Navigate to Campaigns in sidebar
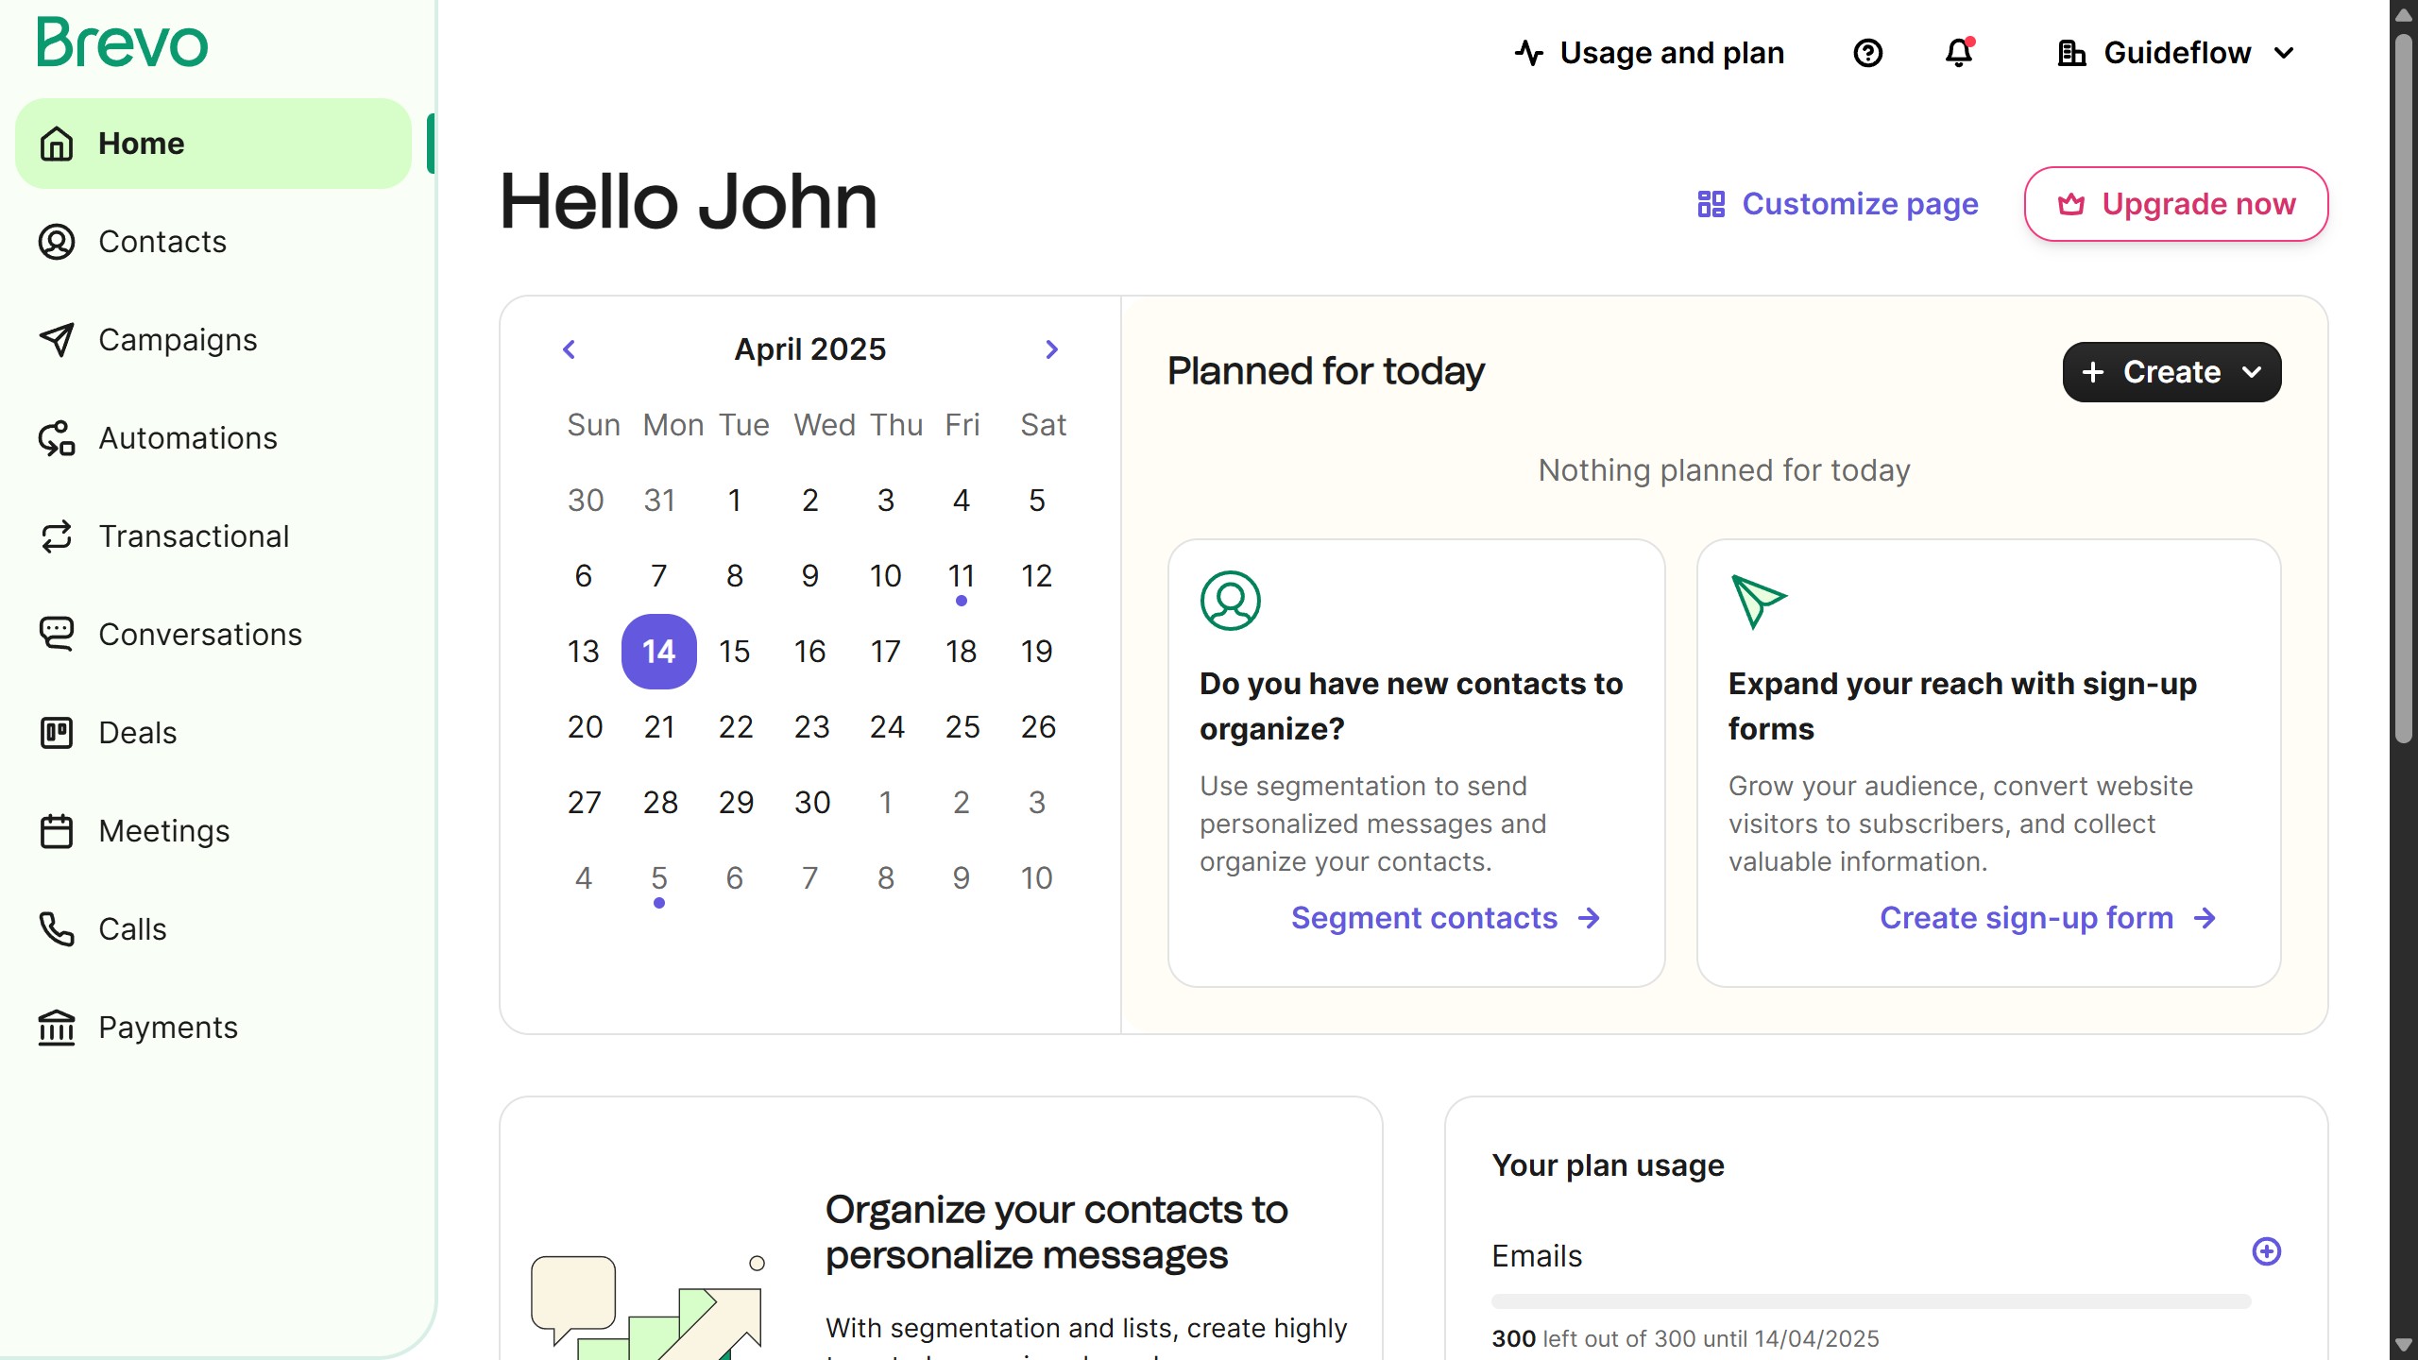2418x1360 pixels. pos(178,340)
